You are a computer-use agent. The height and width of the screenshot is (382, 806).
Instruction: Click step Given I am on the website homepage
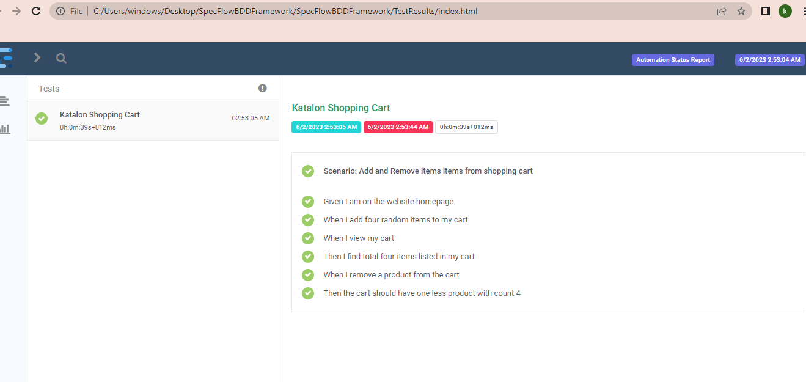click(389, 202)
